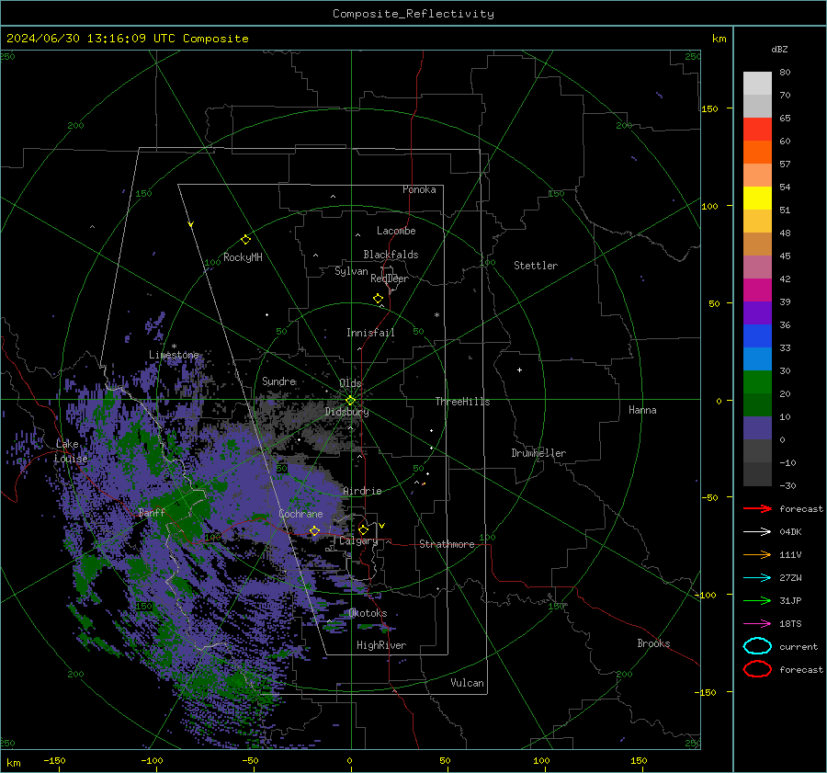Viewport: 827px width, 773px height.
Task: Pick the violet swatch above the 0 label
Action: (x=757, y=428)
